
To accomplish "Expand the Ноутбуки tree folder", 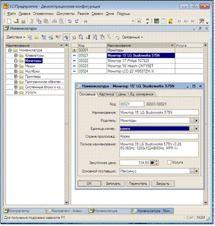I will (16, 71).
